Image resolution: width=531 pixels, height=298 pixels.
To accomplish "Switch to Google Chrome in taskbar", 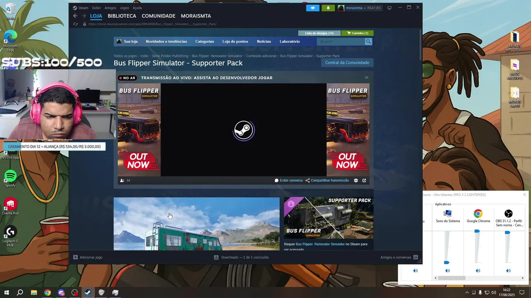I will click(x=48, y=293).
